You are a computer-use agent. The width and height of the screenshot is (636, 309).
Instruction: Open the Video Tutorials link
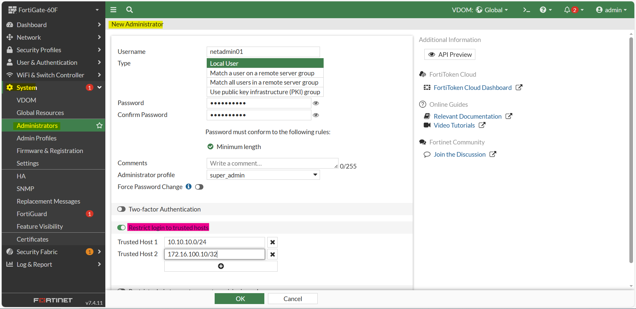pos(454,125)
